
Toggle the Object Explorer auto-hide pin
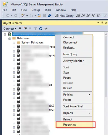102,23
